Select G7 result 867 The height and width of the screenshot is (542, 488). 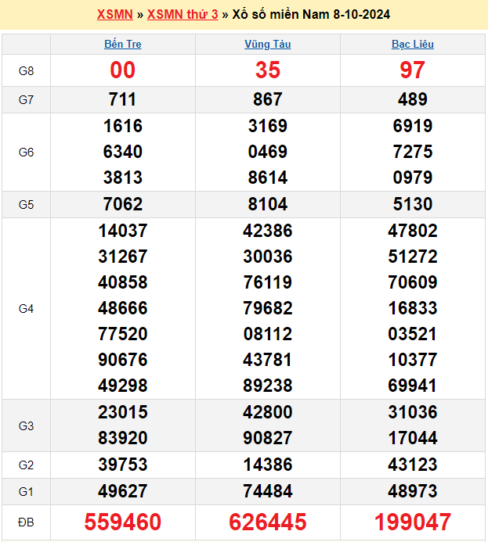(x=268, y=99)
